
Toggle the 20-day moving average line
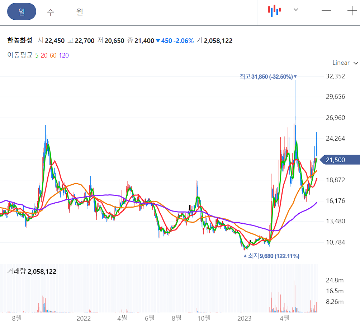tap(44, 55)
